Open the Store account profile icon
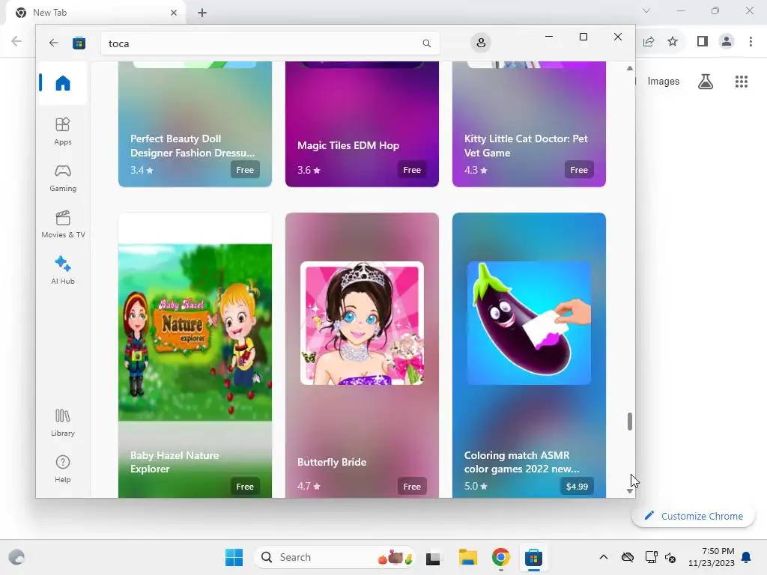767x575 pixels. point(481,43)
